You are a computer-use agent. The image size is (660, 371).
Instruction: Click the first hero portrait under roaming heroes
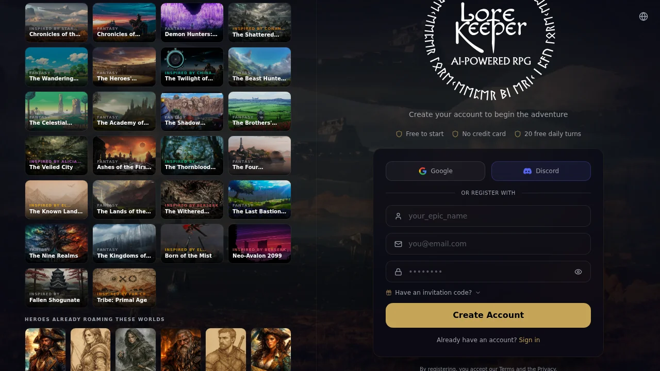(45, 349)
